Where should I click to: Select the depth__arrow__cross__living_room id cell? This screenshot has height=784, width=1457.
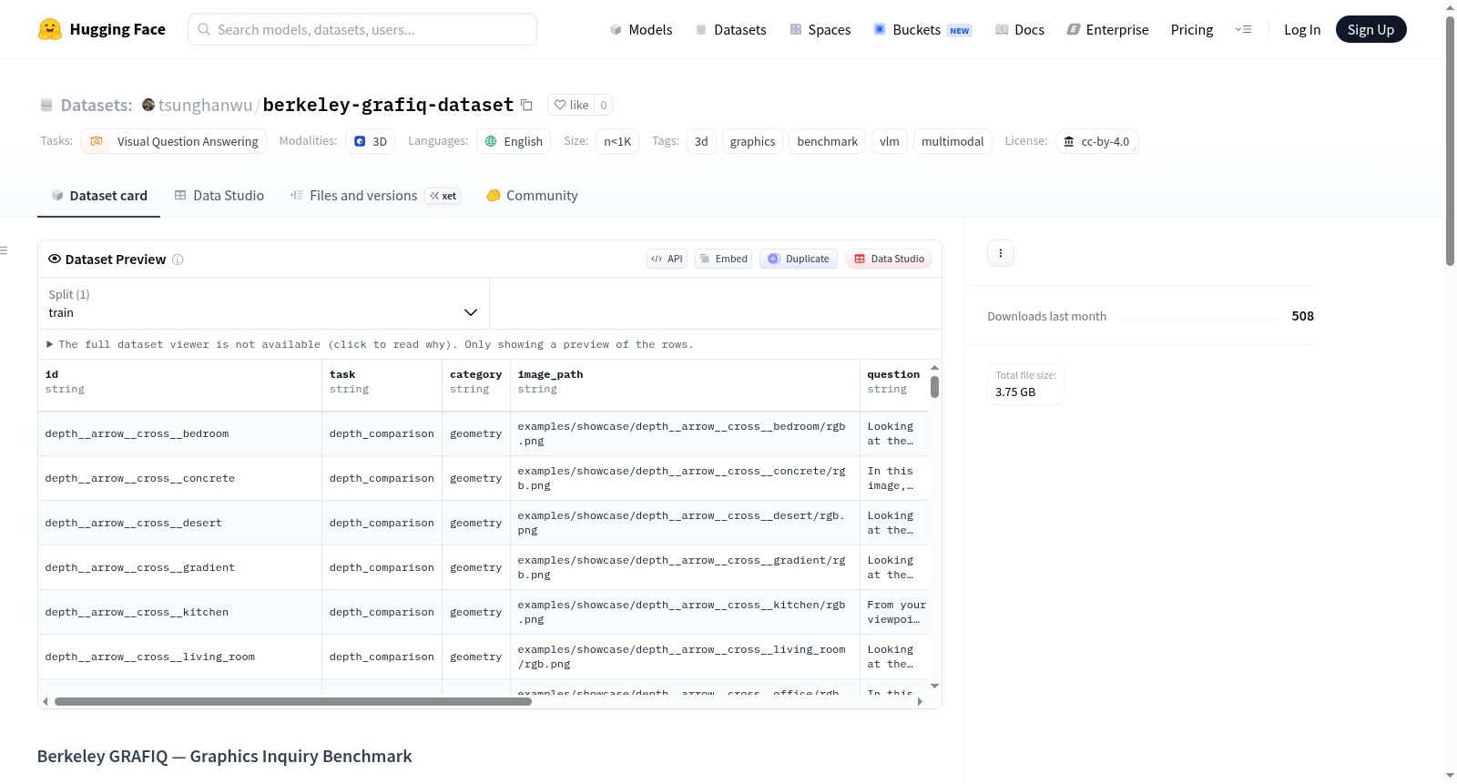[x=179, y=657]
